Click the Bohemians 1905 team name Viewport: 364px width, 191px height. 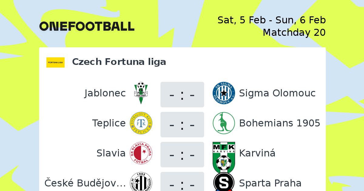(x=280, y=123)
